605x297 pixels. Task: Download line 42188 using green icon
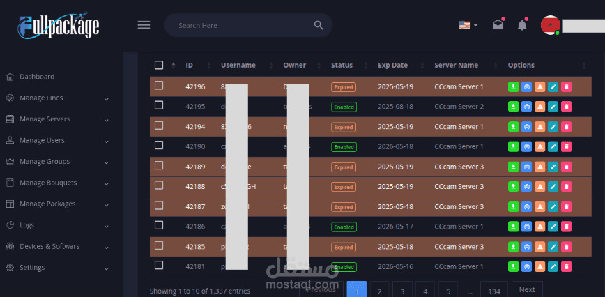[513, 187]
